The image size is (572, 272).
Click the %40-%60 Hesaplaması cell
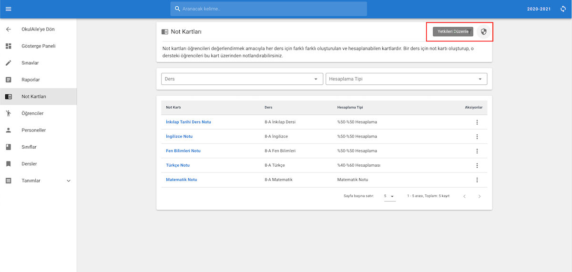point(358,165)
